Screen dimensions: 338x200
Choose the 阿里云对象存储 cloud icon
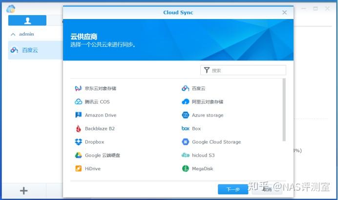coord(186,101)
